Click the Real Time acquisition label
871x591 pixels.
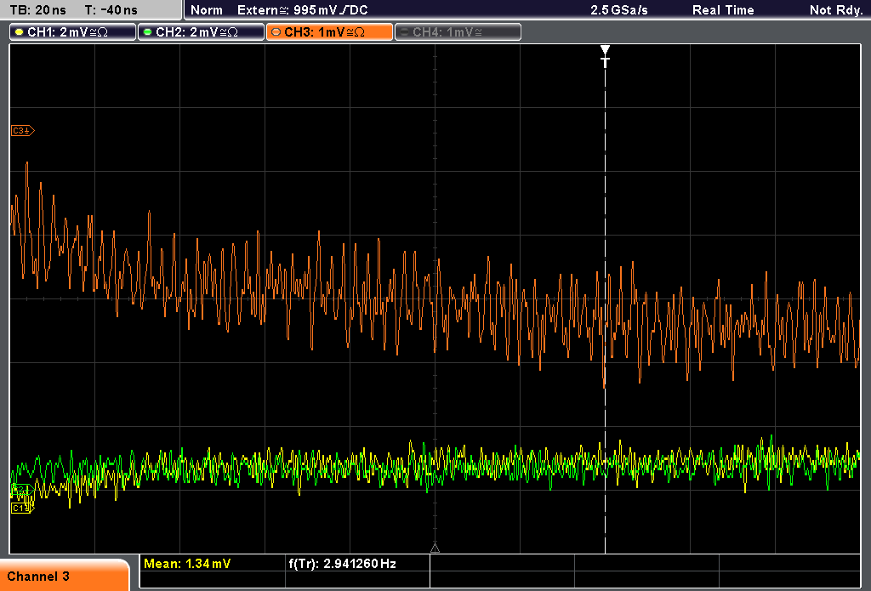click(723, 10)
